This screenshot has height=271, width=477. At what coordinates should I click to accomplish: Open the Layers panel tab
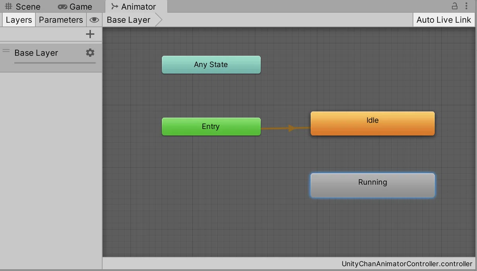(19, 20)
